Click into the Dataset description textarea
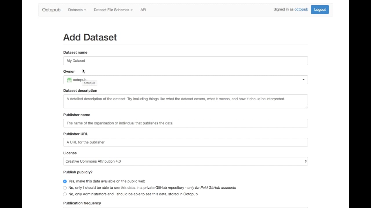The image size is (371, 208). pyautogui.click(x=185, y=101)
